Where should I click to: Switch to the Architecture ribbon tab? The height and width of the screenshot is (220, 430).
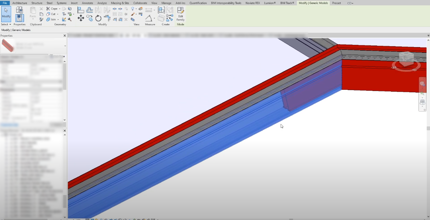tap(20, 3)
